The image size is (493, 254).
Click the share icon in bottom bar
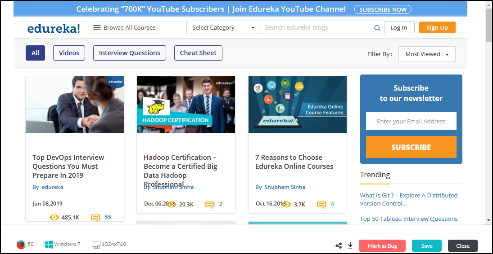point(339,245)
